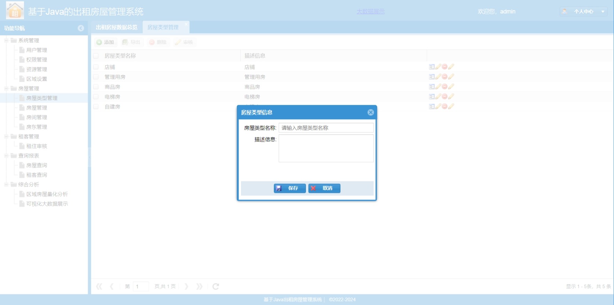The height and width of the screenshot is (305, 614).
Task: Open 可视化大数据展示 in sidebar
Action: coord(47,204)
